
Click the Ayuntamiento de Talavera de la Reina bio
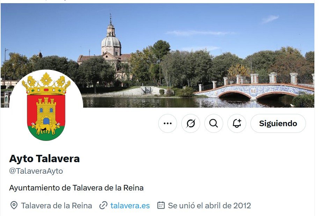click(76, 188)
